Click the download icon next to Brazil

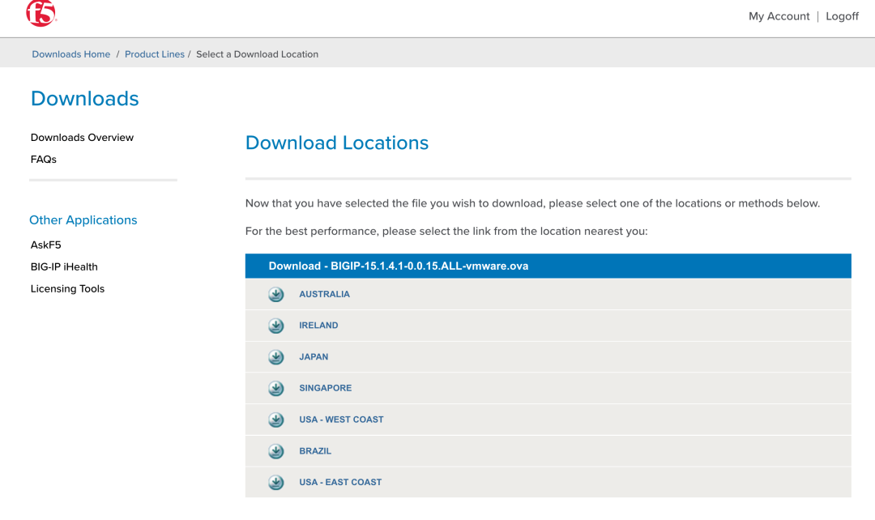click(x=275, y=451)
